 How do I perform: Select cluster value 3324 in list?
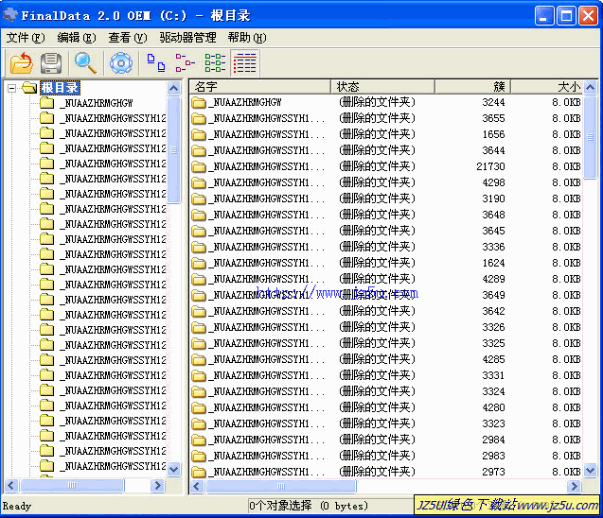point(493,391)
